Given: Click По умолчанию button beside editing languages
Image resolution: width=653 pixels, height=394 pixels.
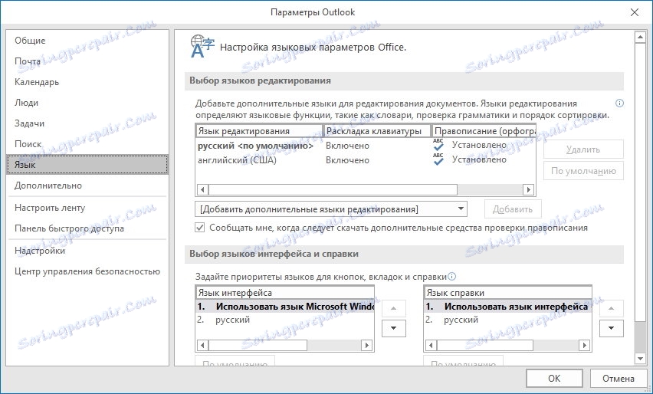Looking at the screenshot, I should click(583, 171).
